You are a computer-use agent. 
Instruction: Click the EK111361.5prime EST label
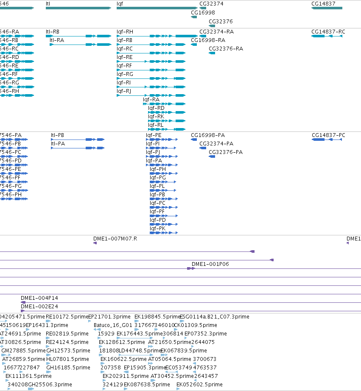tap(28, 376)
